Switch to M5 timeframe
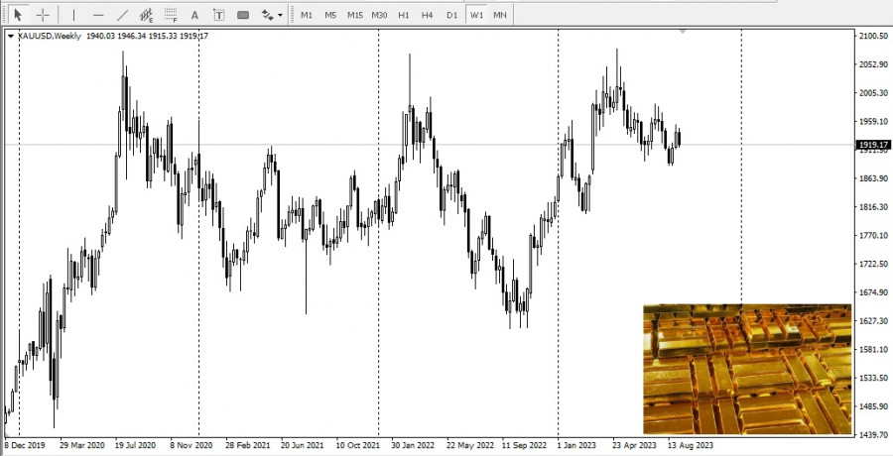The width and height of the screenshot is (893, 456). click(x=330, y=15)
